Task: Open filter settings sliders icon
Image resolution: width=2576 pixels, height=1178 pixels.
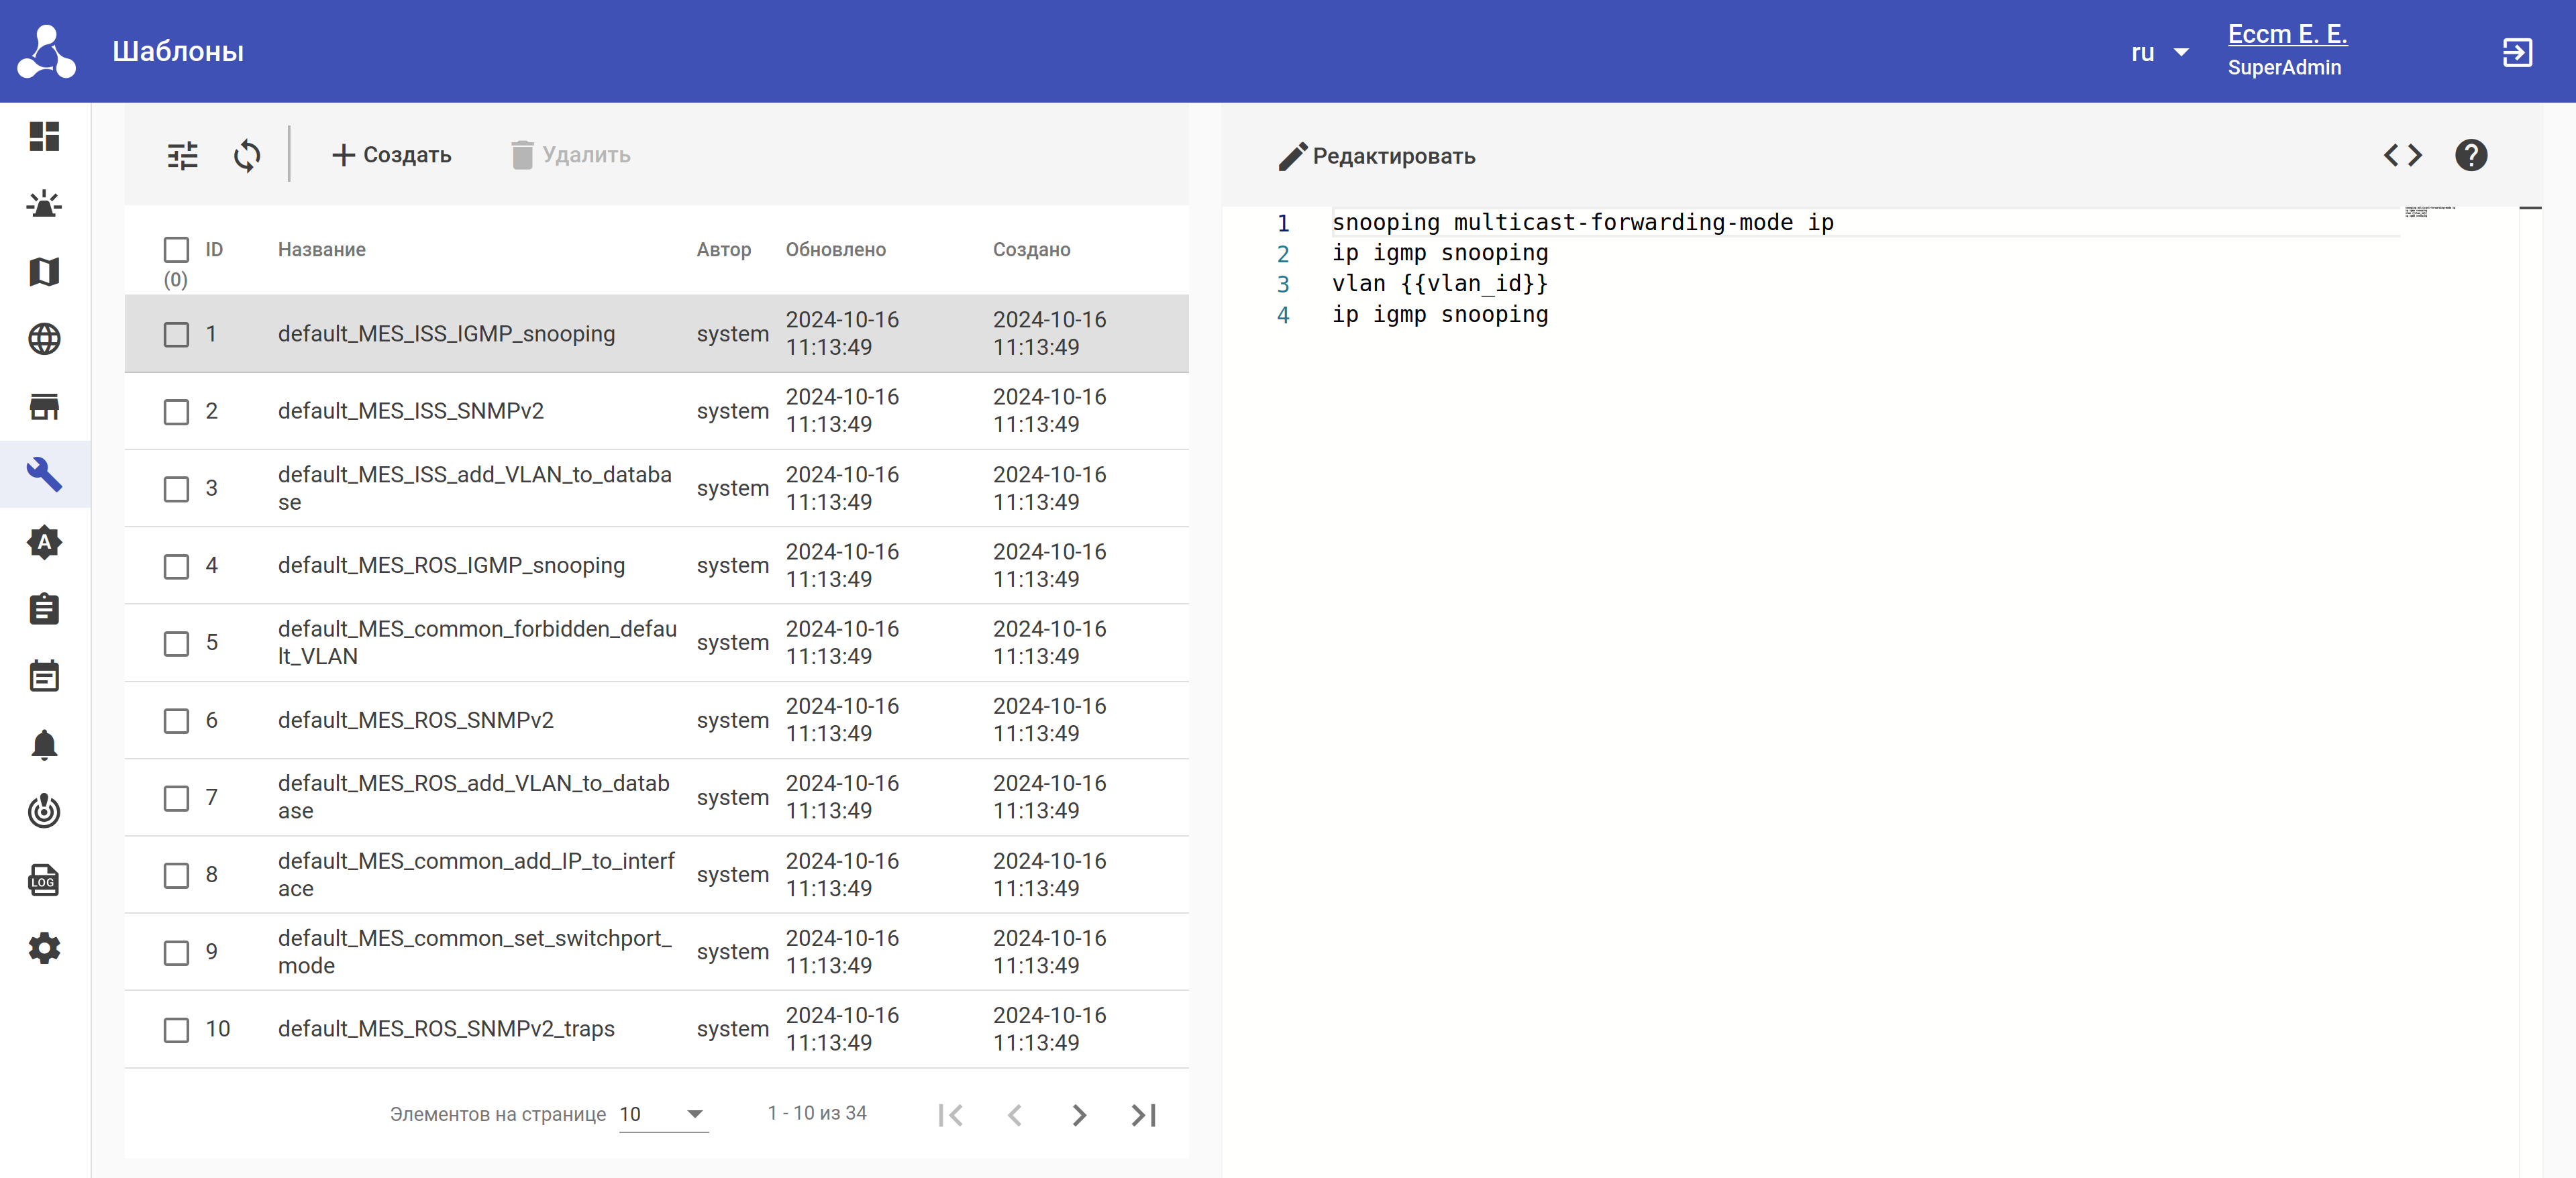Action: point(182,156)
